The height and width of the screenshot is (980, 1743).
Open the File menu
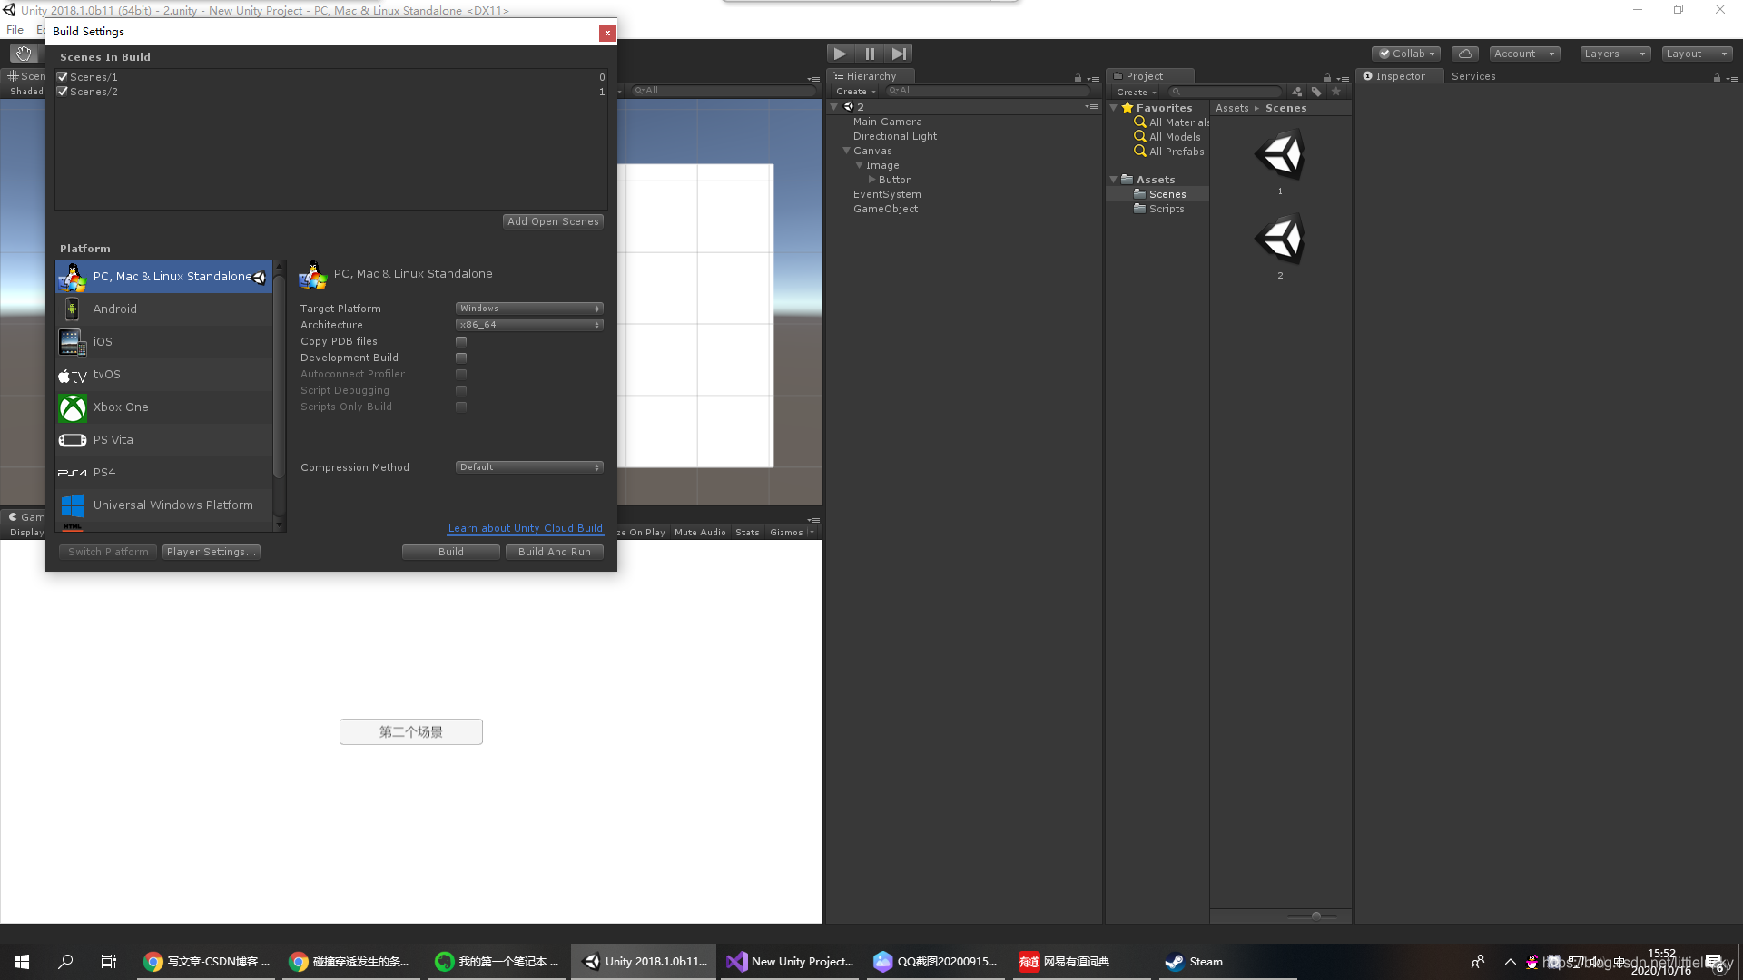click(15, 30)
